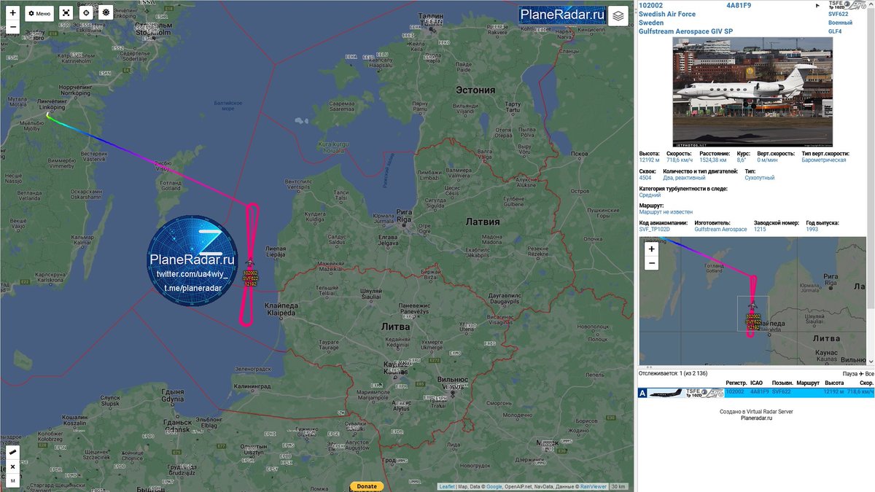Screen dimensions: 875x492
Task: Click GLF4 type code
Action: pos(835,32)
